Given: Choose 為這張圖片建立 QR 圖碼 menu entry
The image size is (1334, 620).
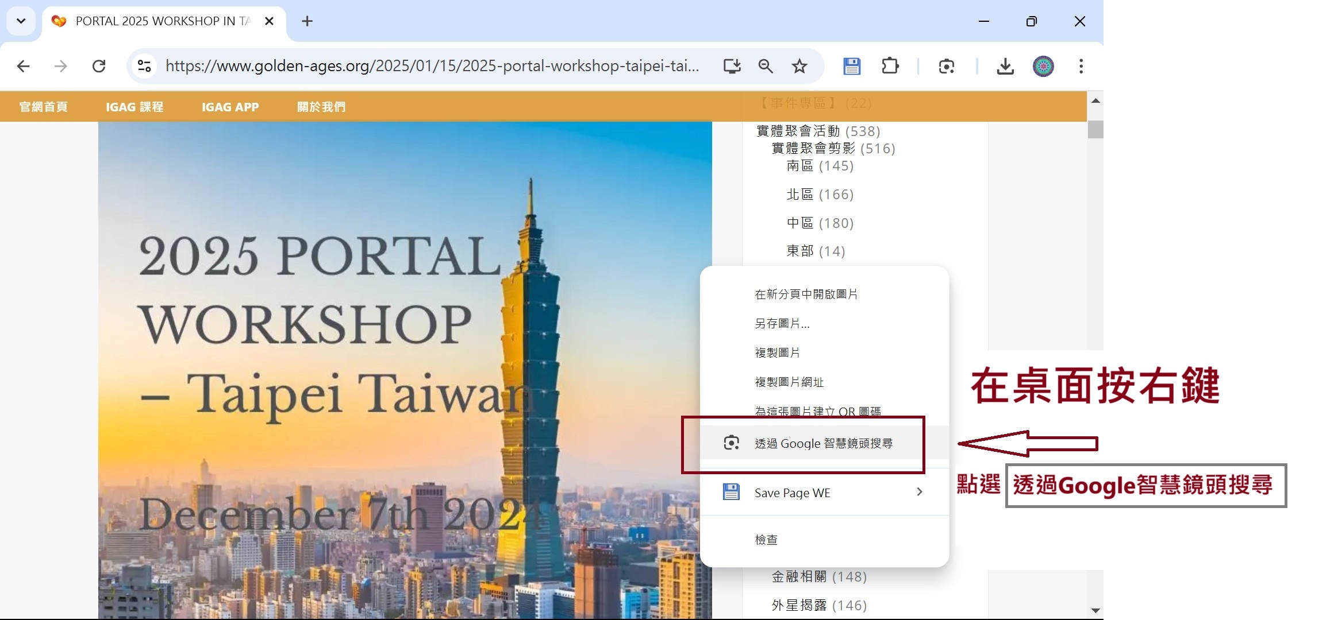Looking at the screenshot, I should pos(824,411).
